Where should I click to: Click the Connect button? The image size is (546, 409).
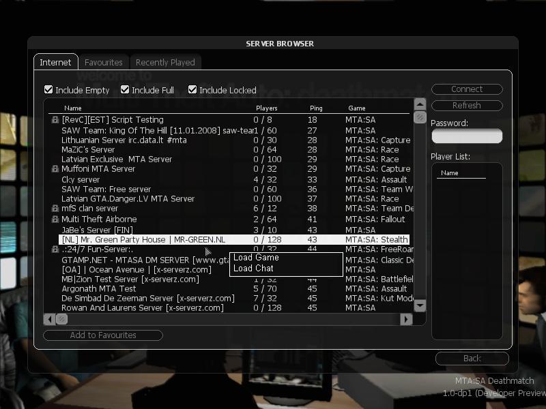click(467, 89)
